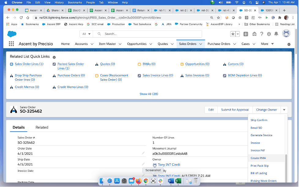The width and height of the screenshot is (299, 187).
Task: Click the Salesforce cloud logo
Action: tap(12, 34)
